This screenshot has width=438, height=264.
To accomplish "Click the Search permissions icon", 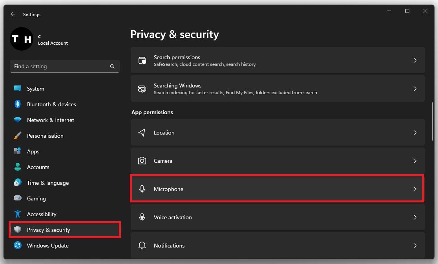I will tap(142, 60).
